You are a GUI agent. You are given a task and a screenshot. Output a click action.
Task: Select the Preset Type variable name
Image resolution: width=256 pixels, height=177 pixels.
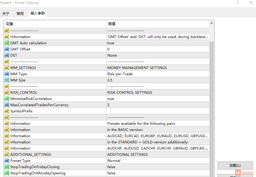[20, 161]
